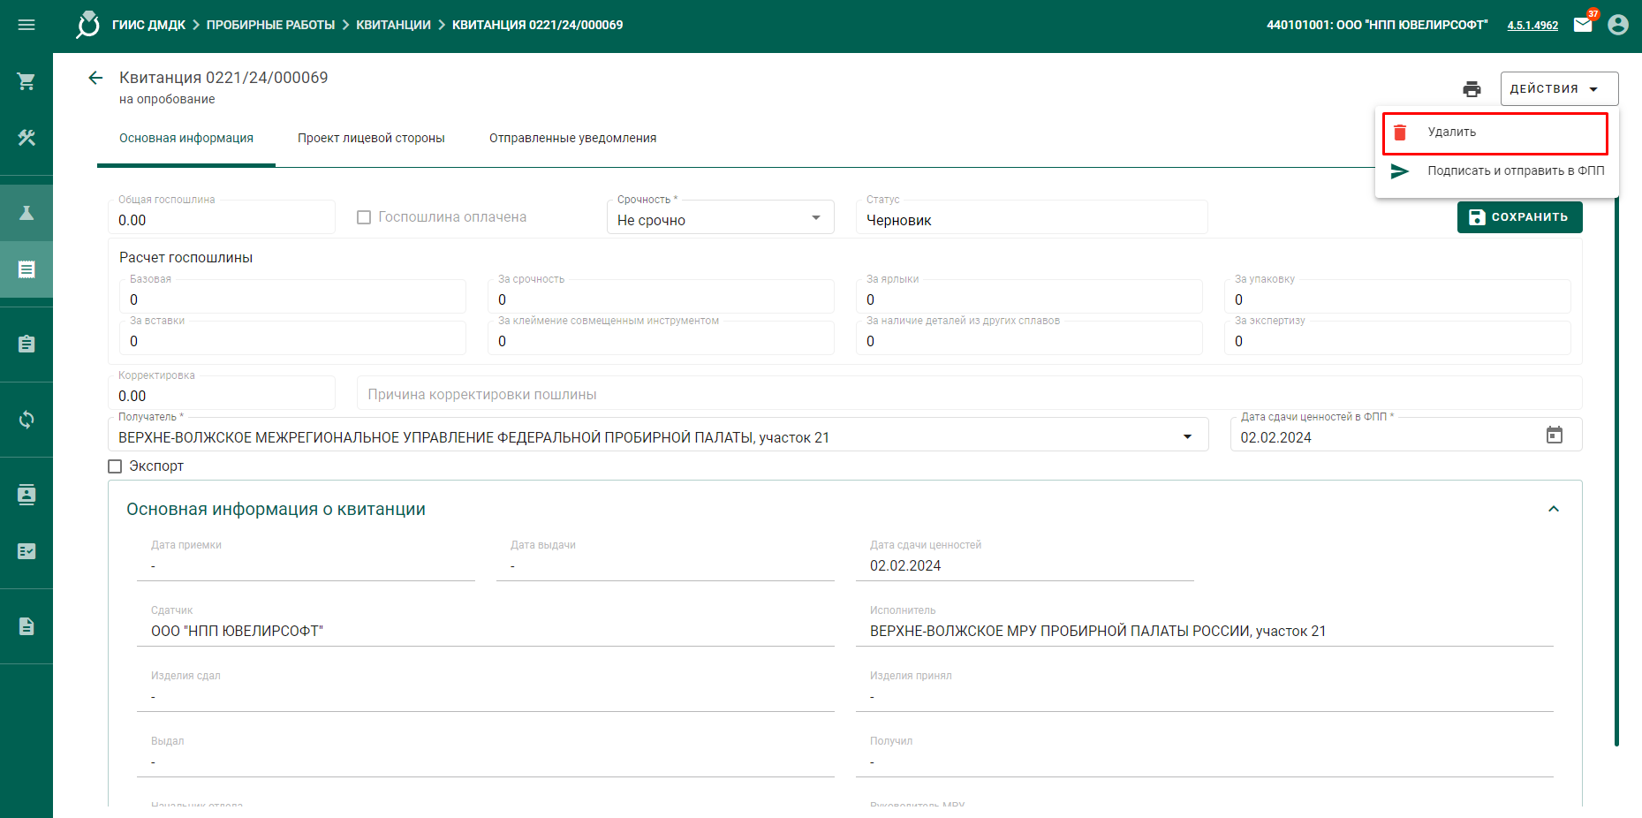The width and height of the screenshot is (1642, 818).
Task: Switch to Отправленные уведомления tab
Action: (573, 138)
